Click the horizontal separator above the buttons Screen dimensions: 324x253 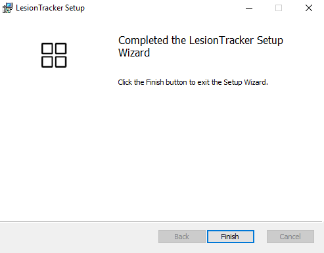[161, 222]
